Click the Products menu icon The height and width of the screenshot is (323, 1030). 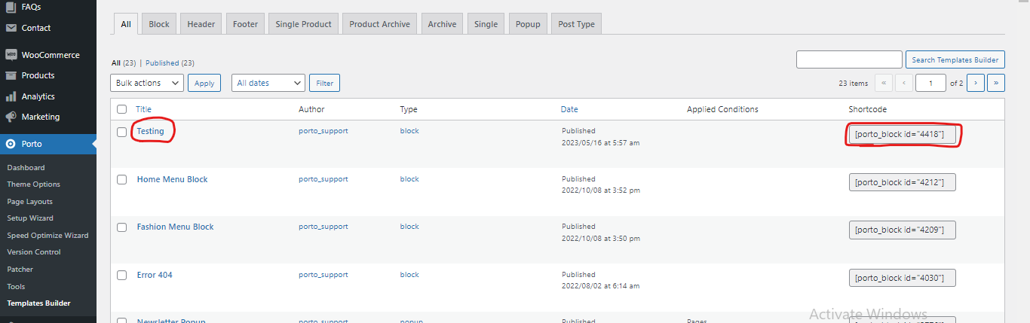(11, 75)
